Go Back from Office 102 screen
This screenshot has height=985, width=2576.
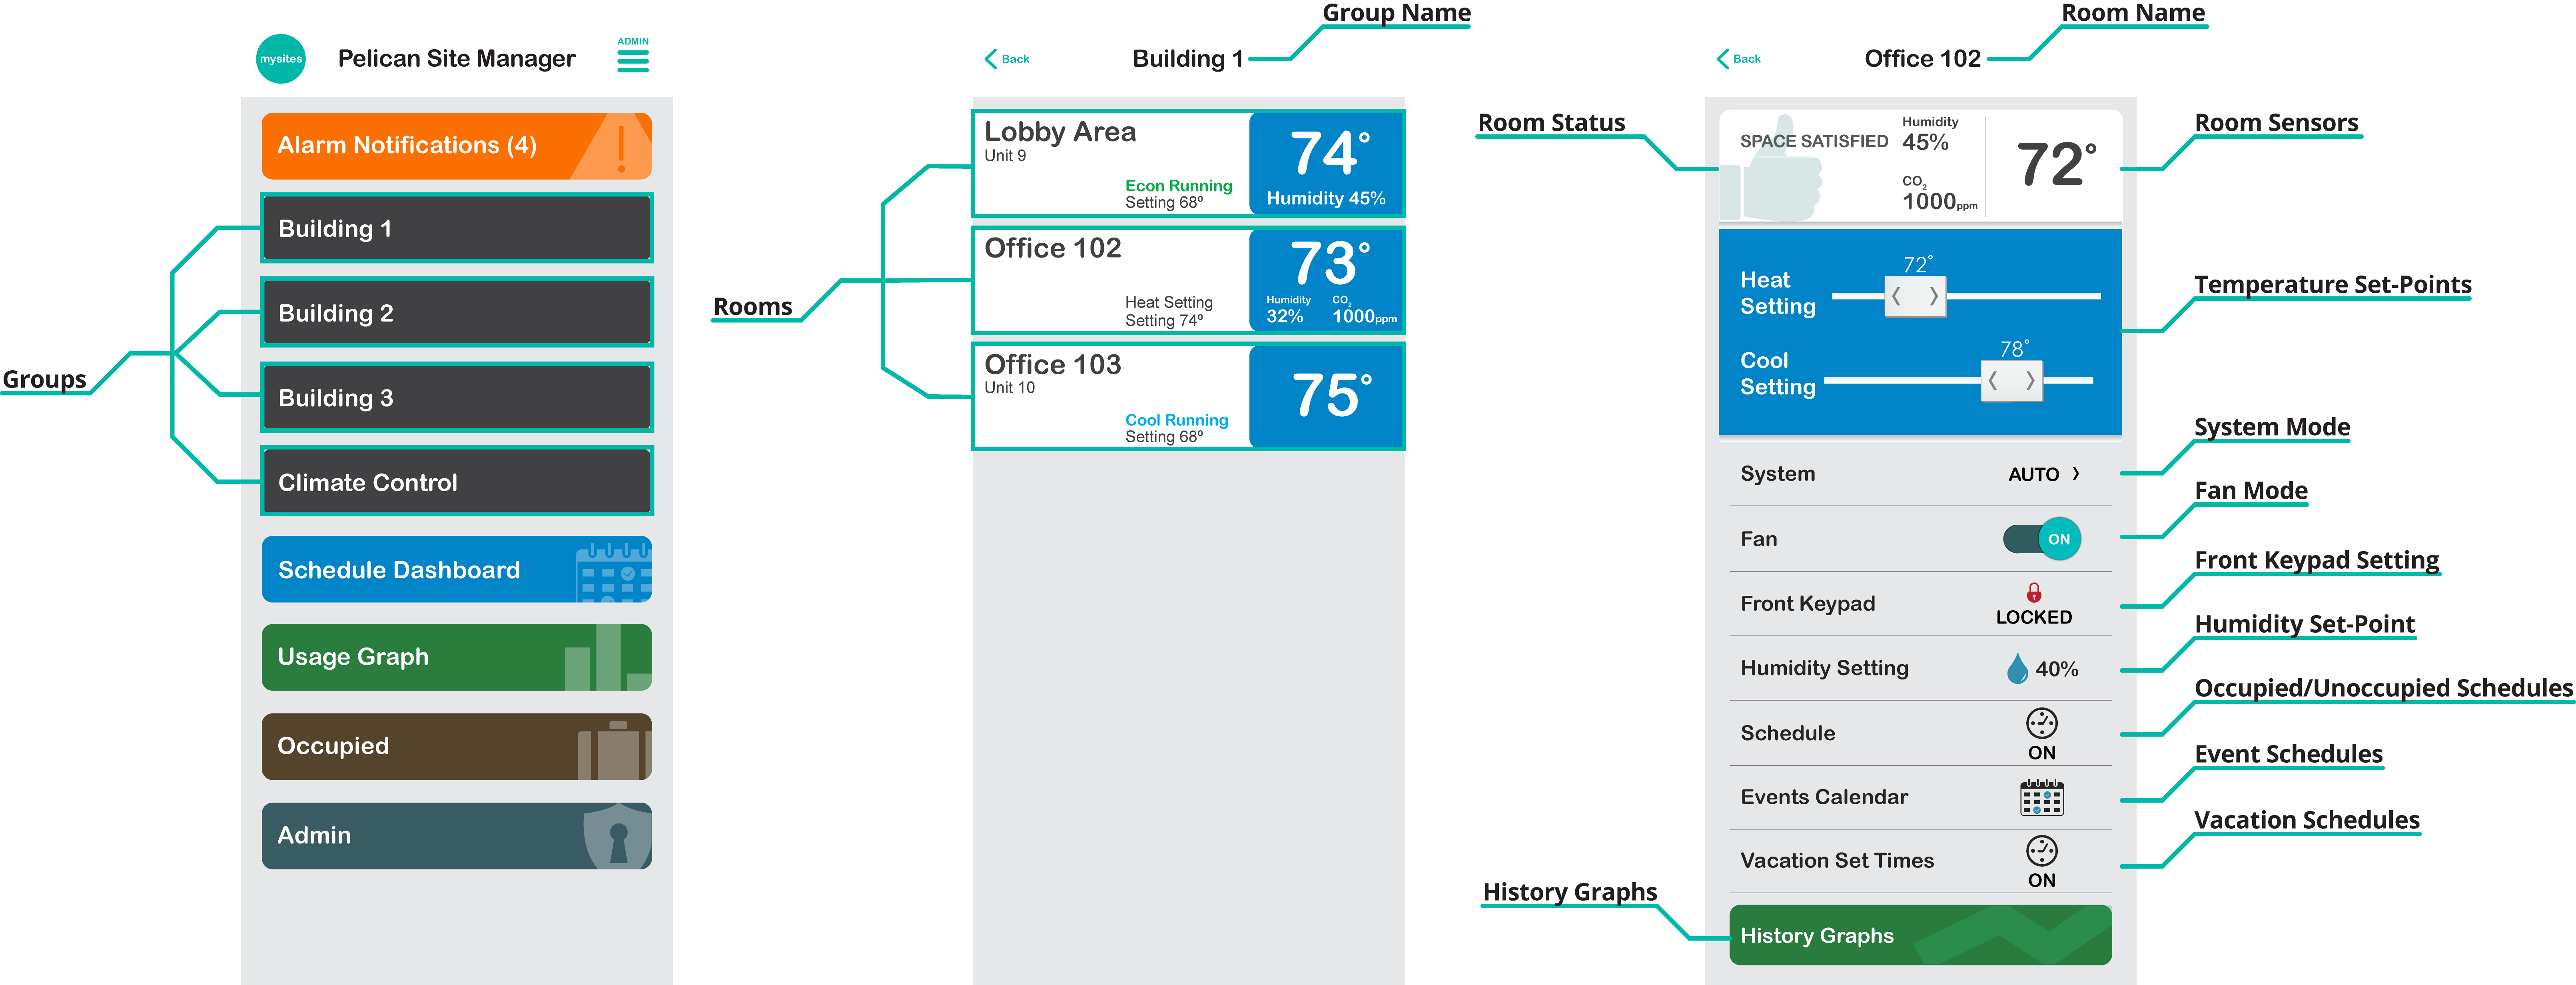tap(1739, 59)
